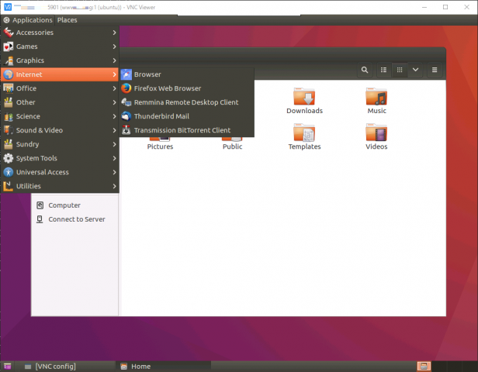Click the Other category icon
Image resolution: width=478 pixels, height=372 pixels.
(x=9, y=102)
